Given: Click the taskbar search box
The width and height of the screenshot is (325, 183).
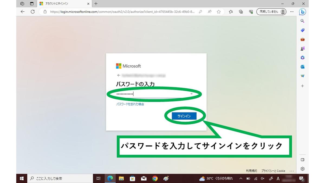Looking at the screenshot, I should click(60, 178).
